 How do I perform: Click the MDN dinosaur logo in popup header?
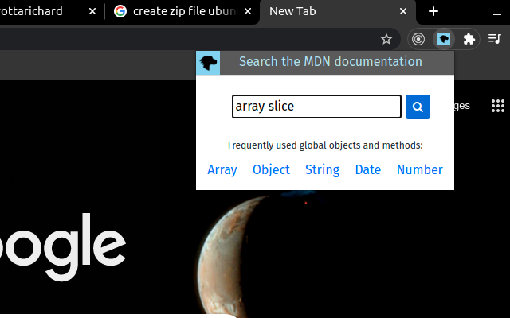(208, 63)
